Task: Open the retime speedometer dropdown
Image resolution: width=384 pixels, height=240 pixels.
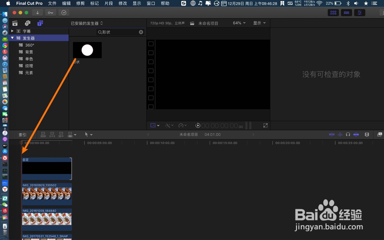Action: coord(182,126)
